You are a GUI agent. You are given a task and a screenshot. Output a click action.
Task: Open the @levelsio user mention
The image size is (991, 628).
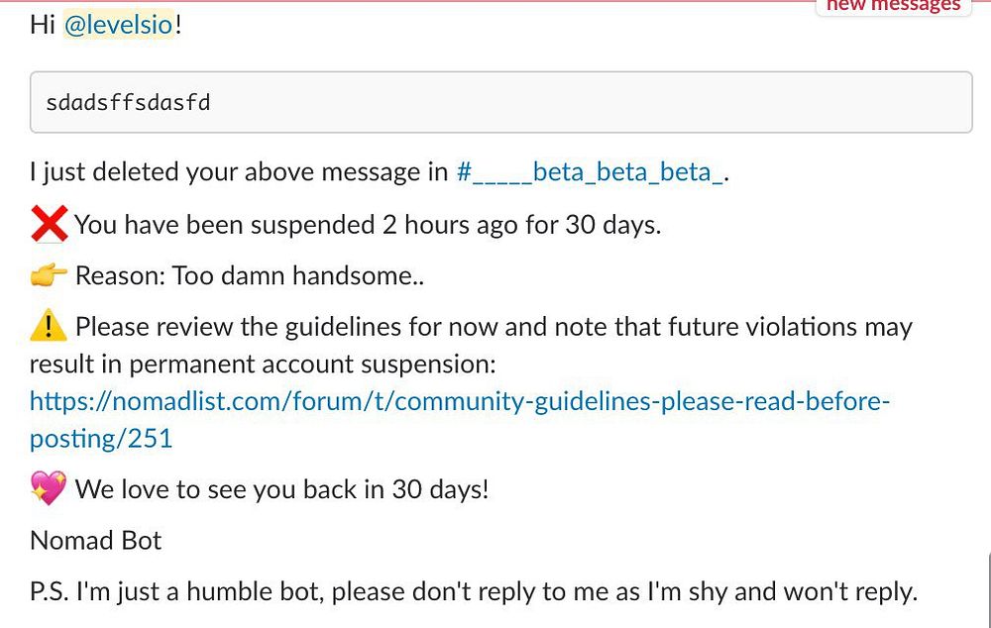[x=119, y=25]
